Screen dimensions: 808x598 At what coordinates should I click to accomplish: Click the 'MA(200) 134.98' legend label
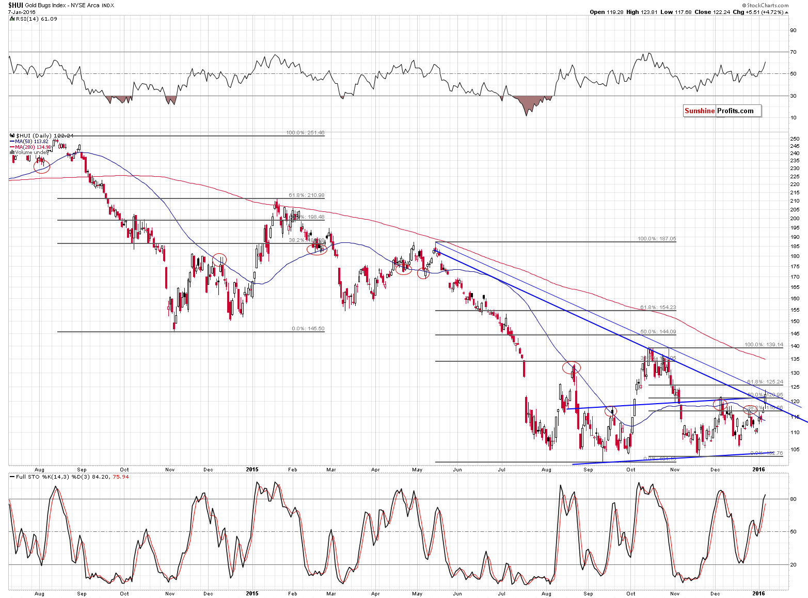pyautogui.click(x=34, y=147)
